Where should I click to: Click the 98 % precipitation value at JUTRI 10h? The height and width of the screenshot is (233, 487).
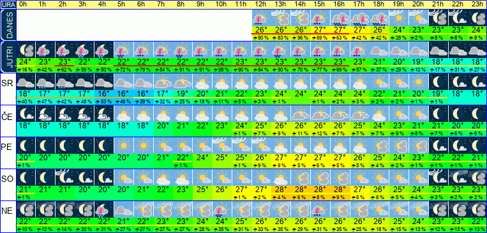(222, 70)
